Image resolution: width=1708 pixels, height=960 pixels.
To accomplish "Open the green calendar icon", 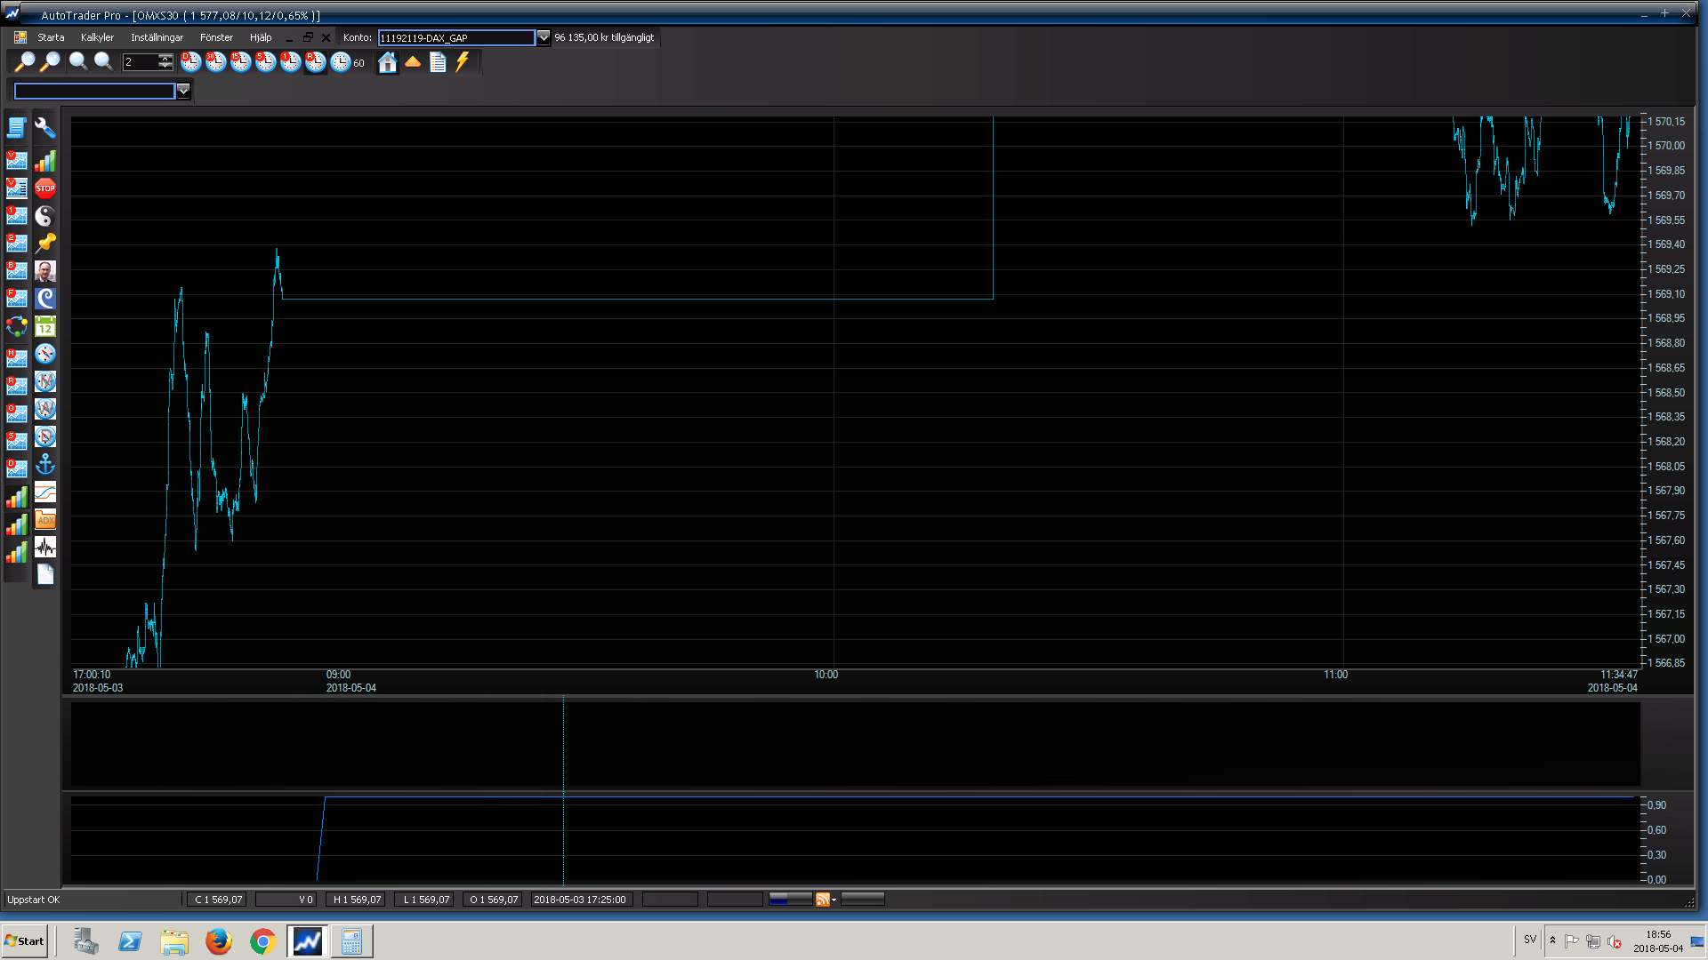I will click(45, 326).
